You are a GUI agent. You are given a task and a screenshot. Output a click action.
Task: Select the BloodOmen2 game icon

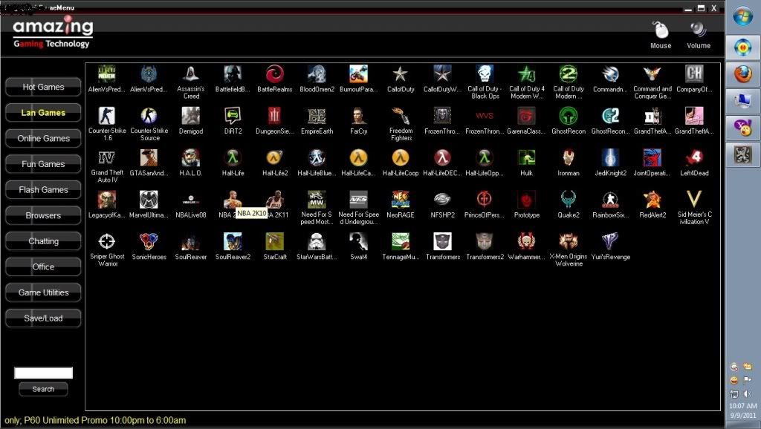coord(317,75)
